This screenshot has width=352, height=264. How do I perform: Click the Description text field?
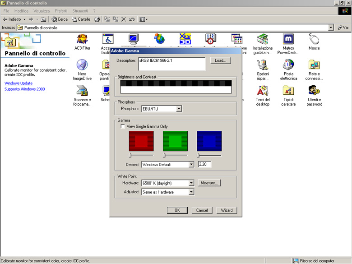(x=172, y=64)
